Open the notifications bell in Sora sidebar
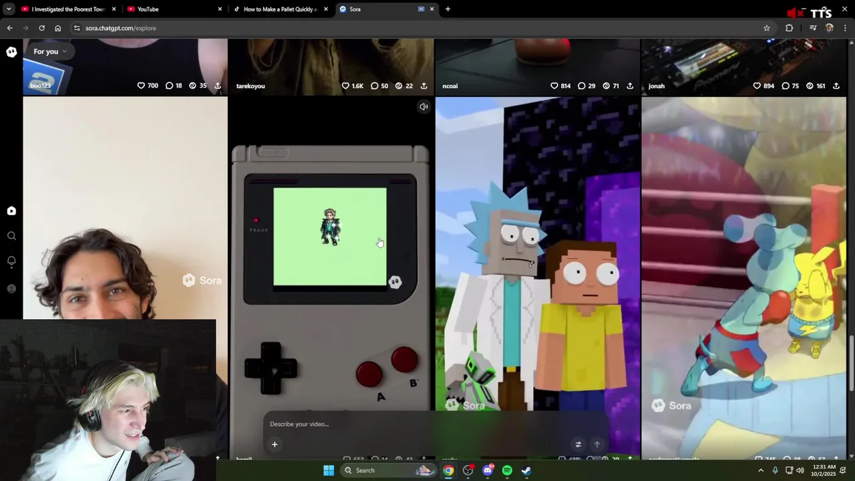 (x=11, y=261)
